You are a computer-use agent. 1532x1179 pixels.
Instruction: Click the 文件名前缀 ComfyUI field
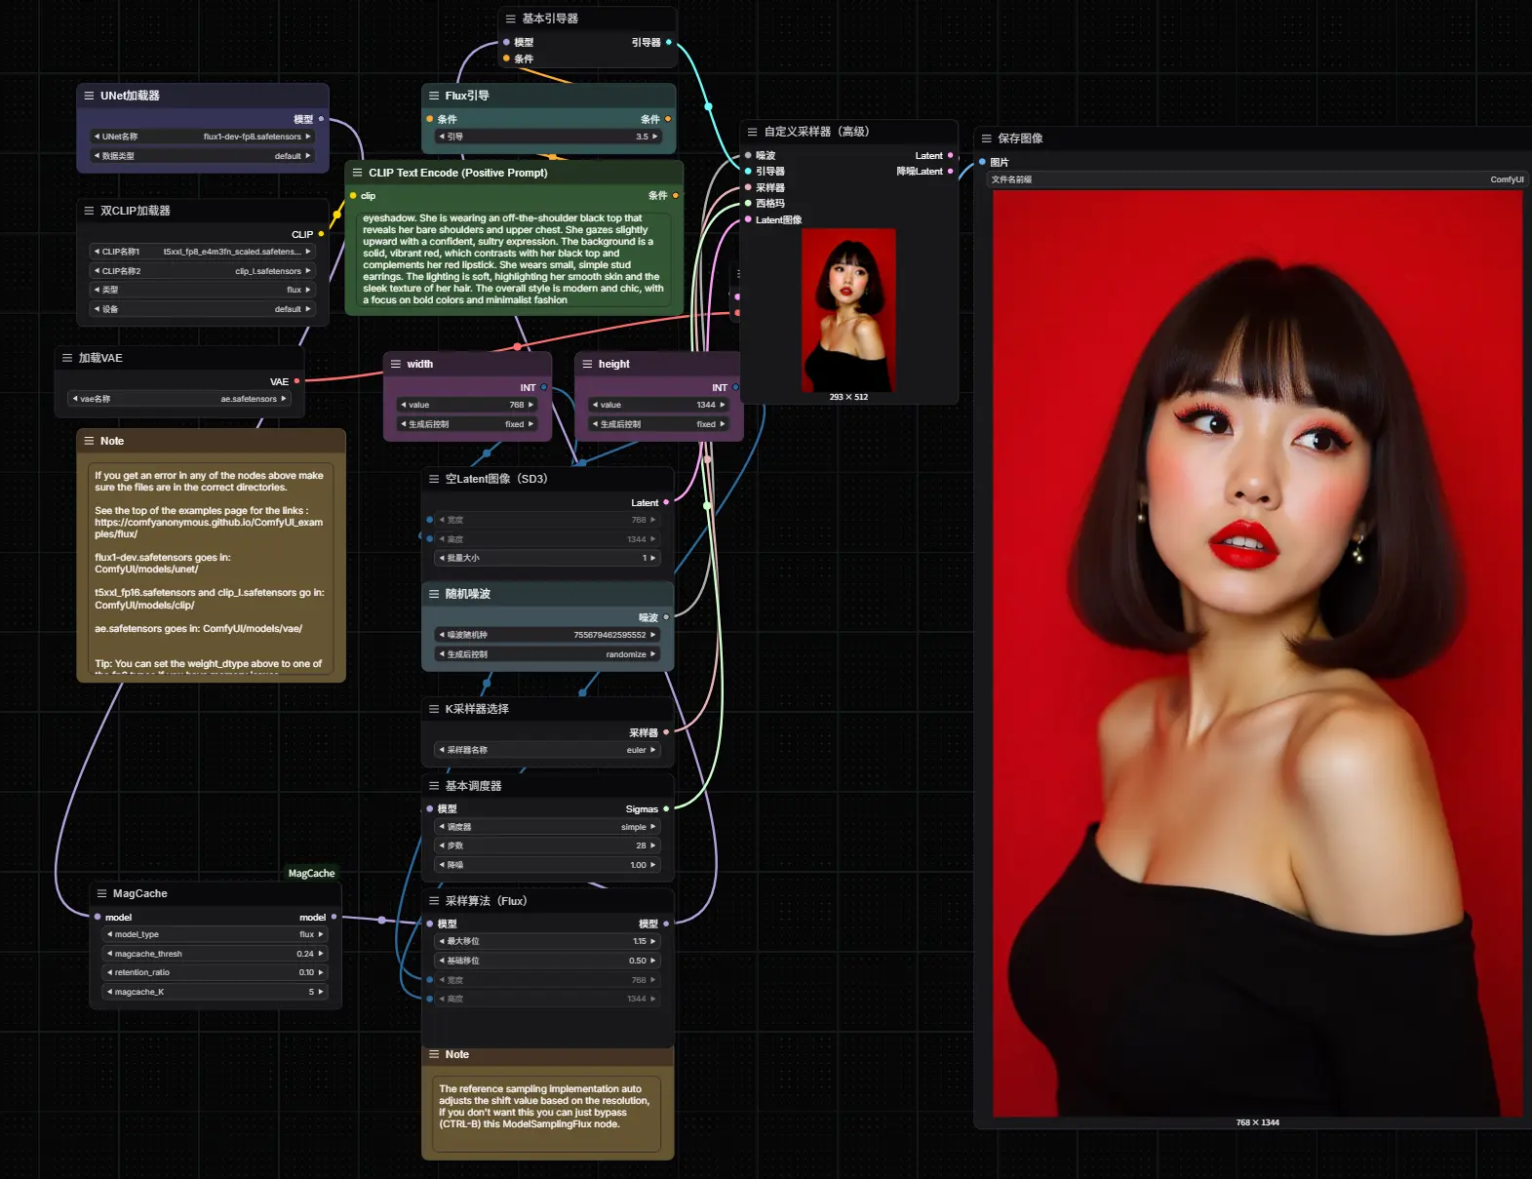[1256, 179]
